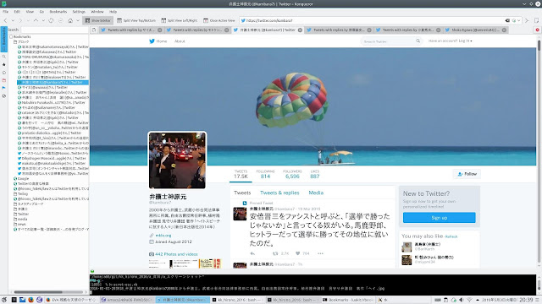Reload the current page
542x304 pixels.
[x=51, y=20]
